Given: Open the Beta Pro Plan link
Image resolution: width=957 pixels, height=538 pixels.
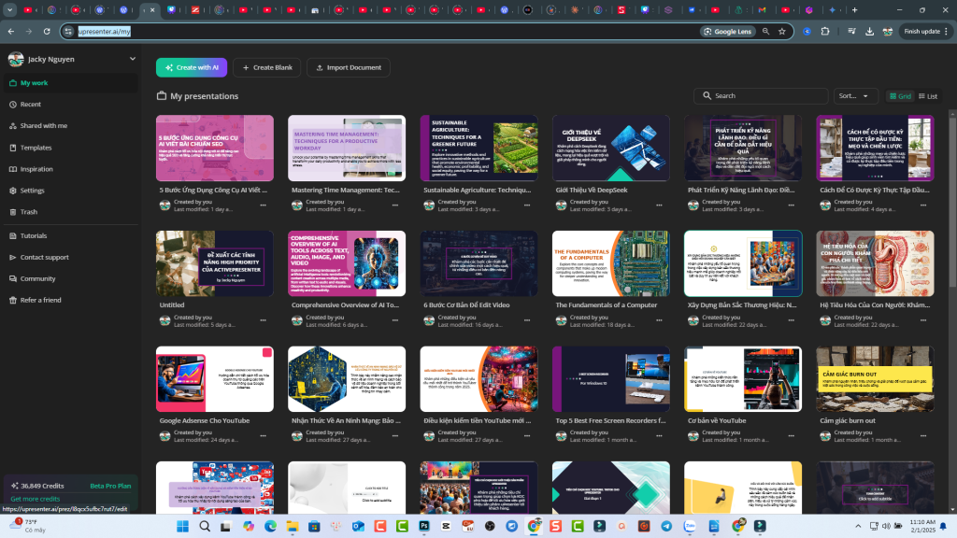Looking at the screenshot, I should tap(109, 485).
